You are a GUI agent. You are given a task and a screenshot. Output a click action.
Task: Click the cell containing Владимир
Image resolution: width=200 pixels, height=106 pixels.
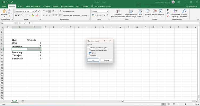tap(19, 52)
